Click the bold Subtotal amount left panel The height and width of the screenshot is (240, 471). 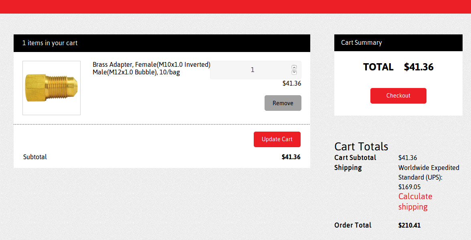291,157
